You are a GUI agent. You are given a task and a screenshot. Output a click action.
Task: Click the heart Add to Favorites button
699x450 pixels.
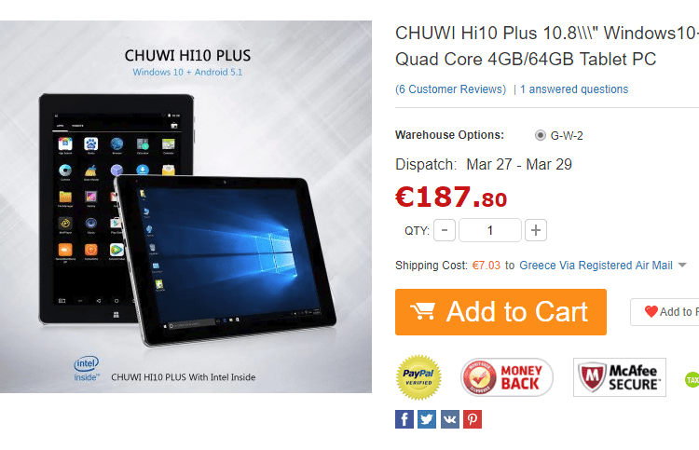coord(665,312)
